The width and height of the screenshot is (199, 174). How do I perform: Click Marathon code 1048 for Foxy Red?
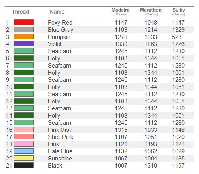click(x=151, y=23)
